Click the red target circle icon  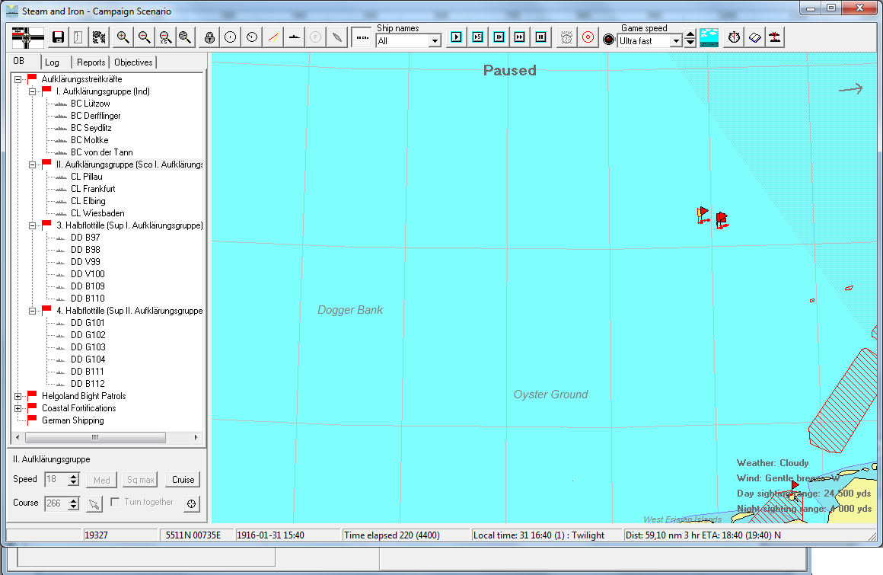click(x=588, y=38)
